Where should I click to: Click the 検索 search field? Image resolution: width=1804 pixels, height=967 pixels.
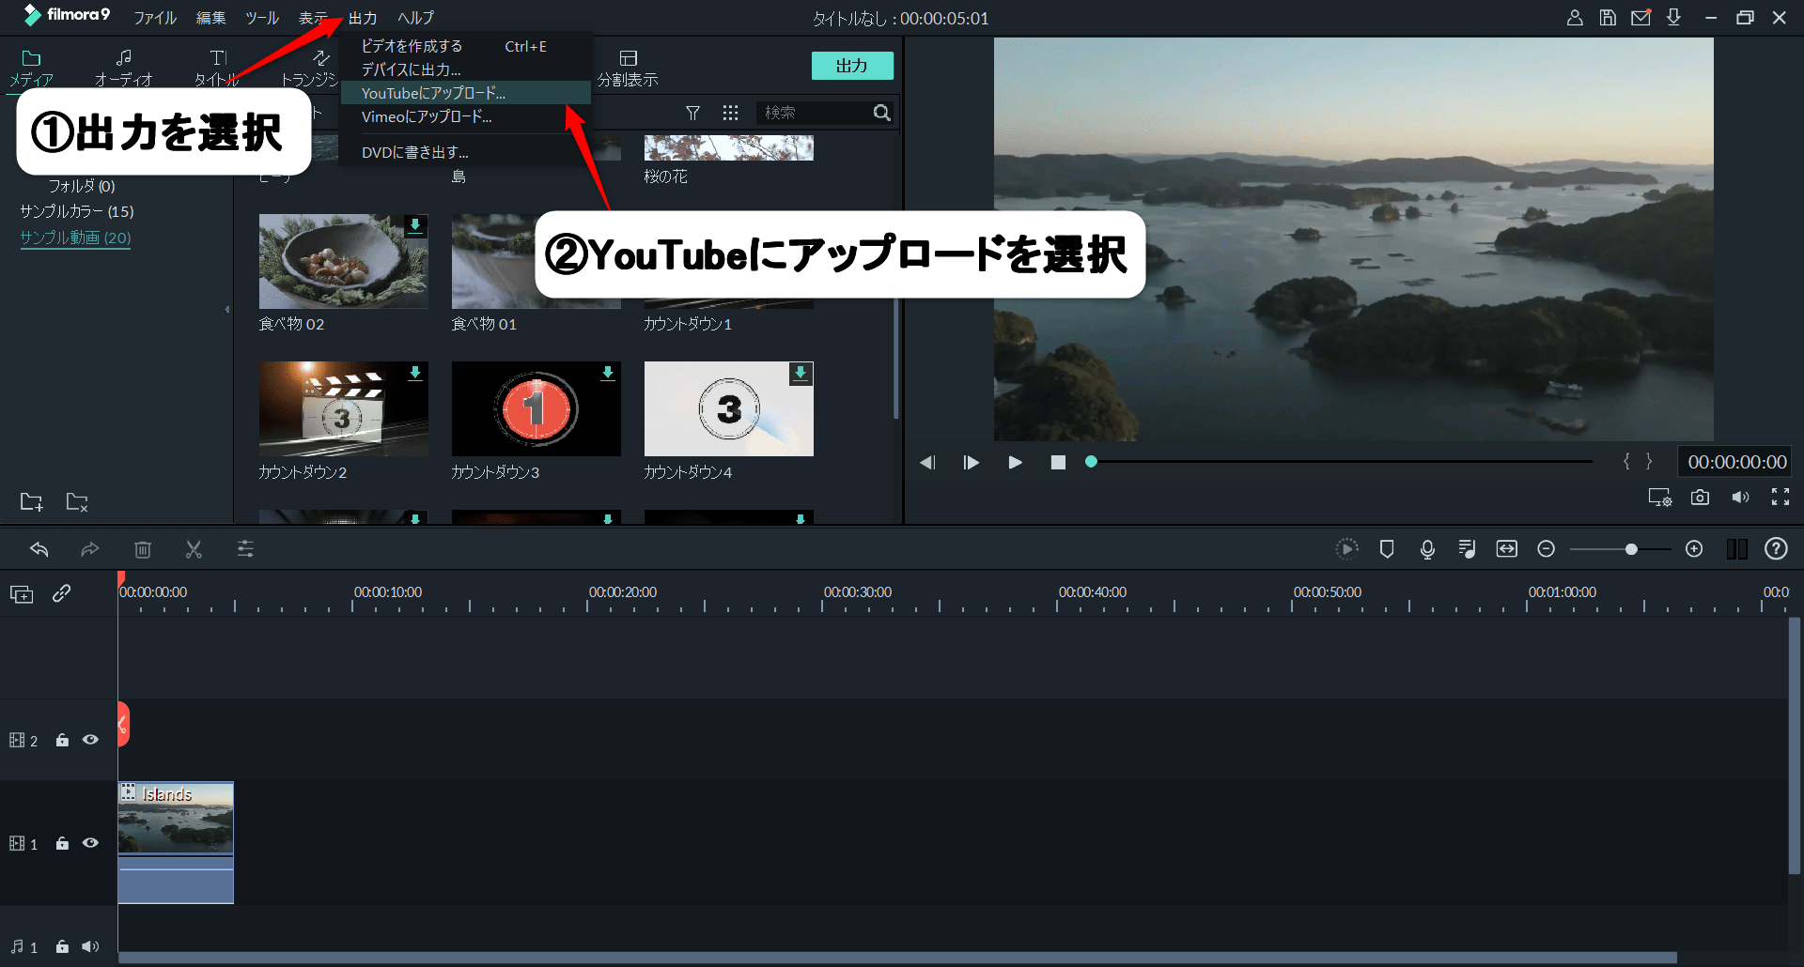coord(813,113)
